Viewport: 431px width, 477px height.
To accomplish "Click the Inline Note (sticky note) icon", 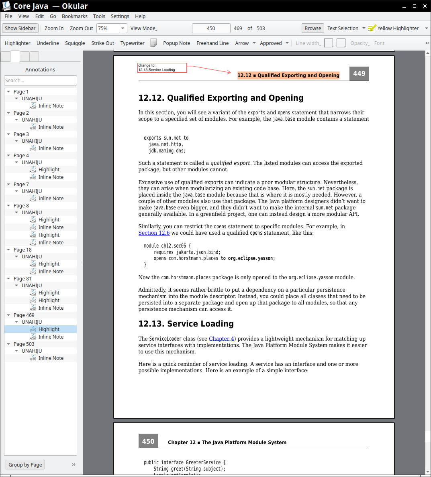I will 153,43.
